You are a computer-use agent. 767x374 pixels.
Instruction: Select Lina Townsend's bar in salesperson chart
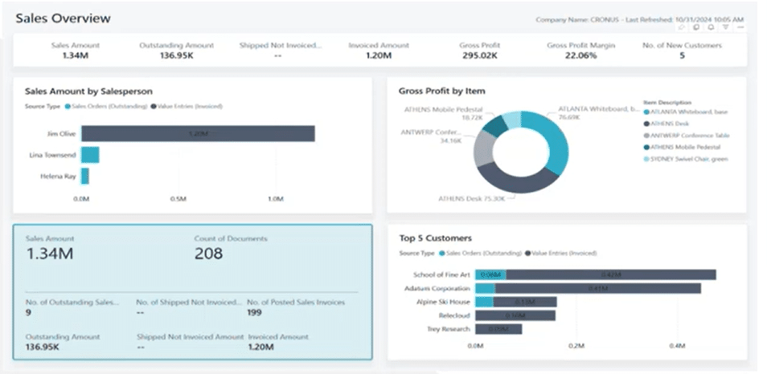(89, 155)
